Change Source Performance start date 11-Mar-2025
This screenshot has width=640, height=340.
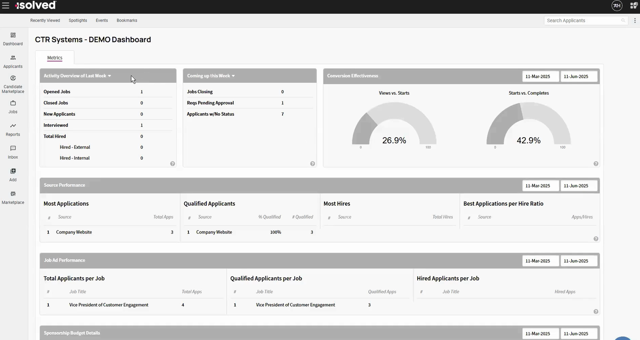pyautogui.click(x=540, y=186)
